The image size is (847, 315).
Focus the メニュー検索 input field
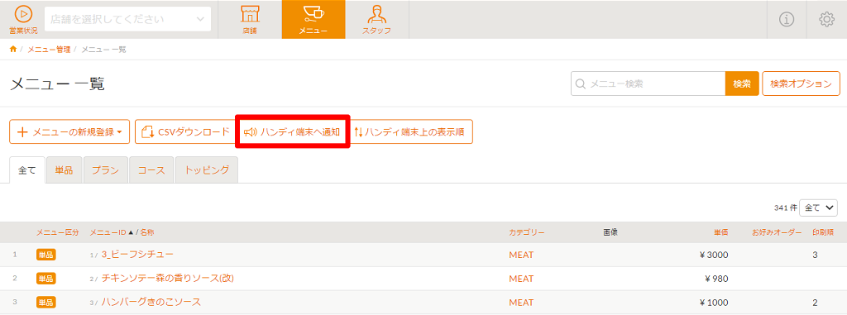click(648, 84)
